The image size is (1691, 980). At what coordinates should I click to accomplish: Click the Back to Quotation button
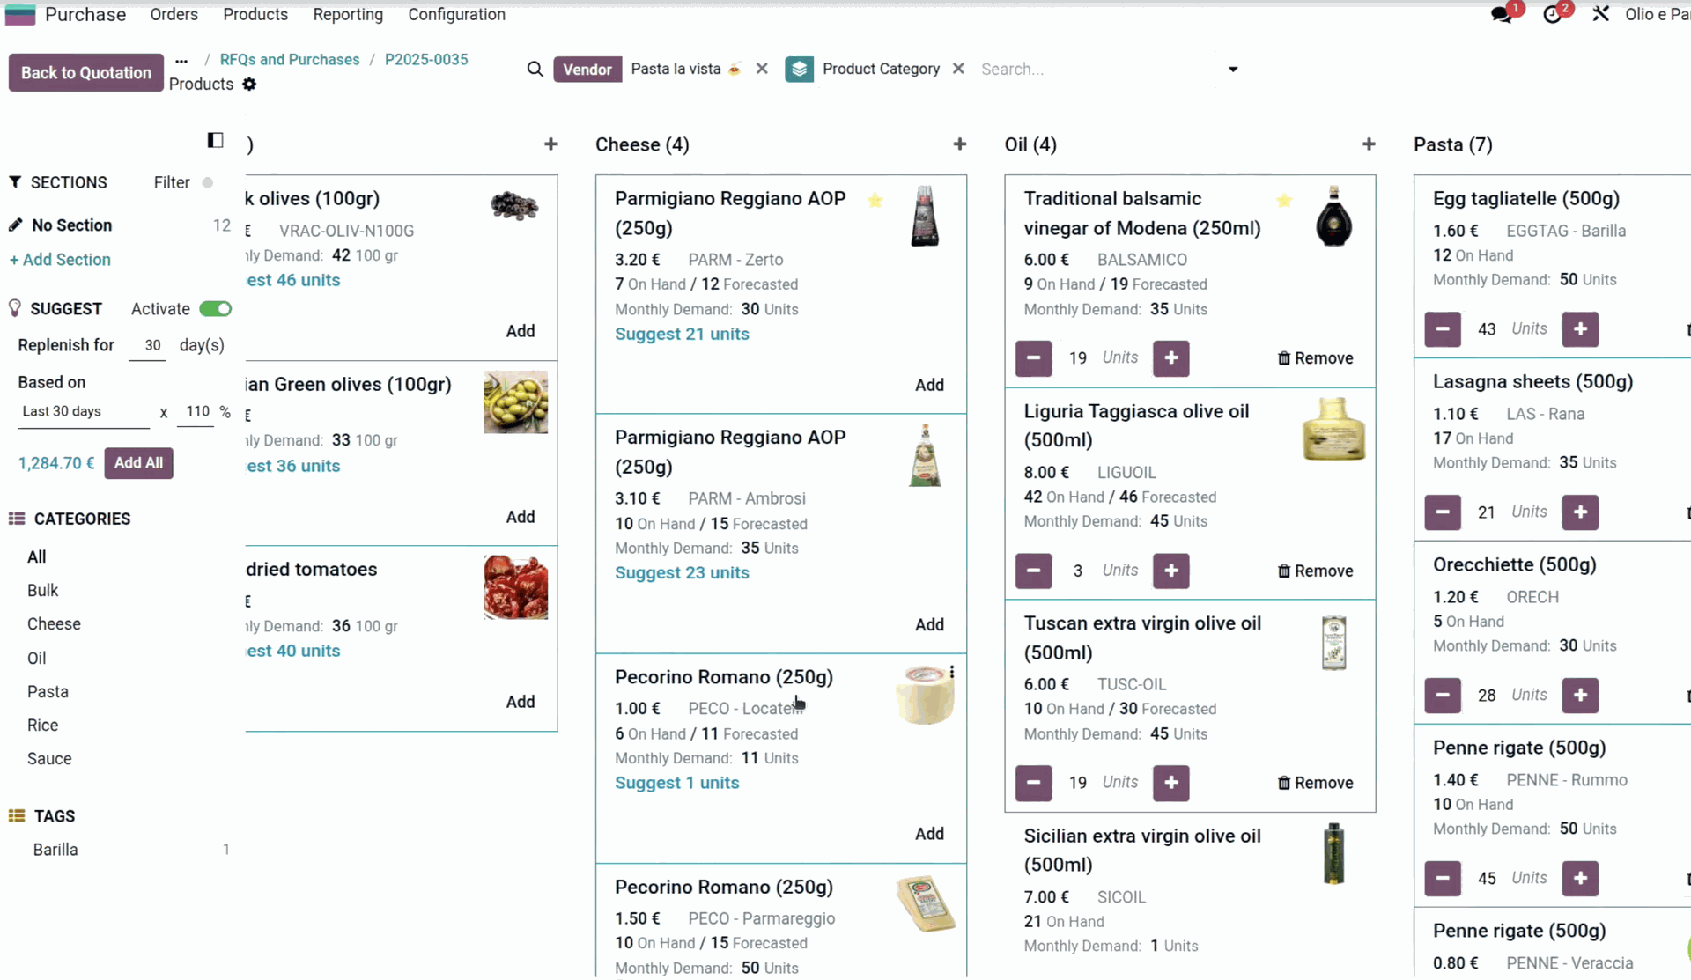tap(85, 72)
